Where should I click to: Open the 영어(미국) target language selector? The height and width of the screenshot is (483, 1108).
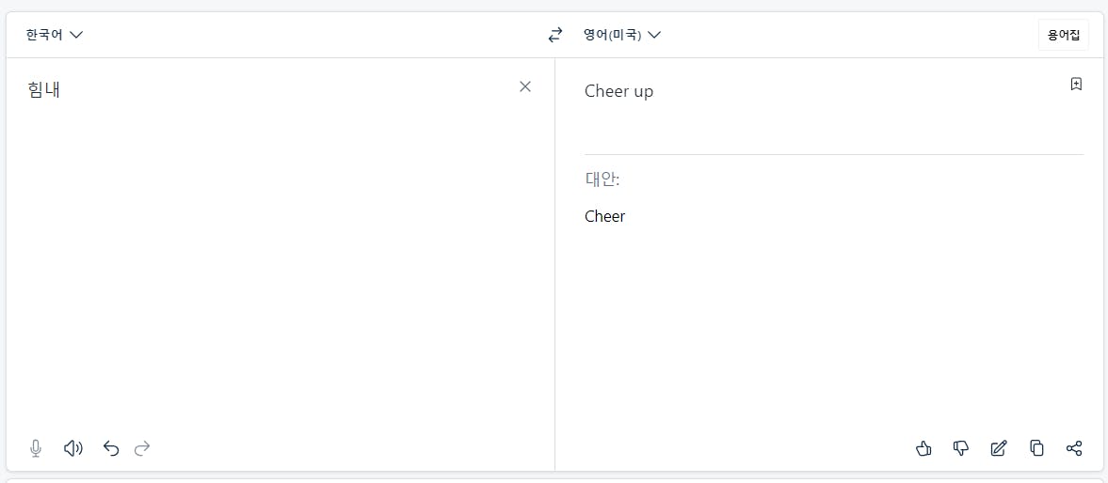tap(612, 35)
